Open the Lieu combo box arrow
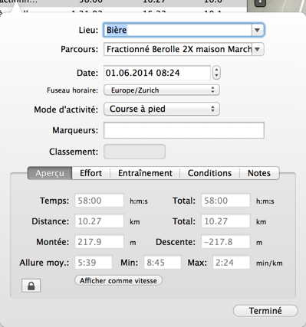 257,30
